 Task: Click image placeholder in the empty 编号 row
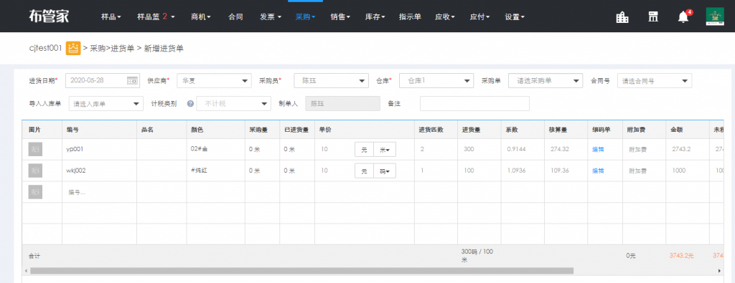coord(35,192)
